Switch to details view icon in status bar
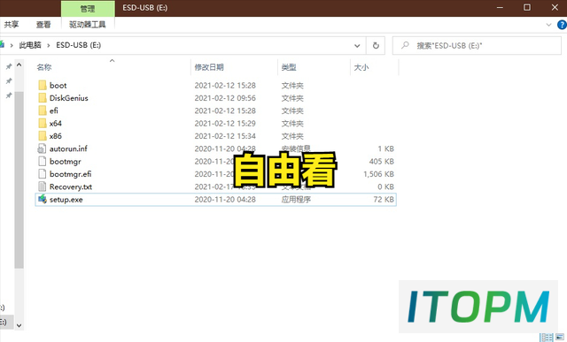The image size is (567, 342). [x=547, y=338]
